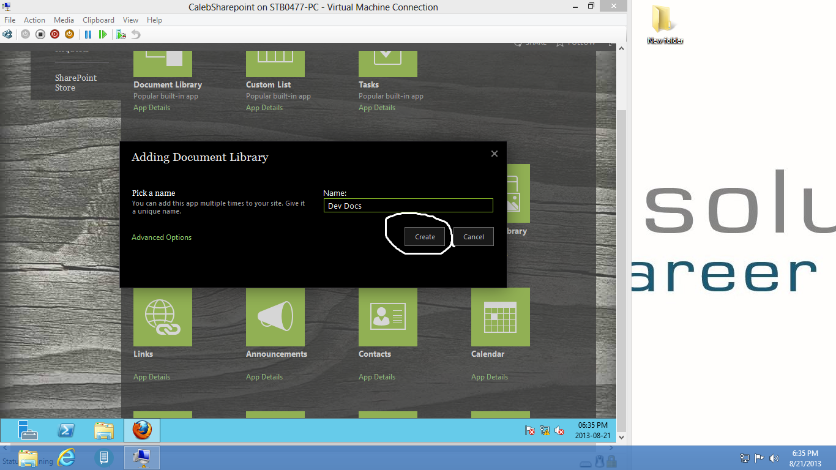The height and width of the screenshot is (470, 836).
Task: Click the Name field containing Dev Docs
Action: coord(408,206)
